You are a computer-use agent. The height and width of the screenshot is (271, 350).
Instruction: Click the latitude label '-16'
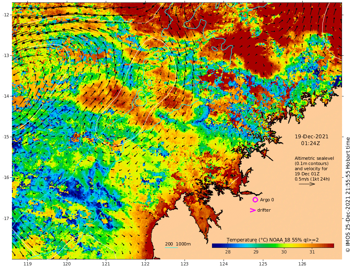(x=6, y=177)
